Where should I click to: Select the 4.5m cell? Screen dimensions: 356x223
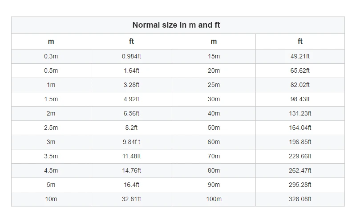(x=51, y=170)
